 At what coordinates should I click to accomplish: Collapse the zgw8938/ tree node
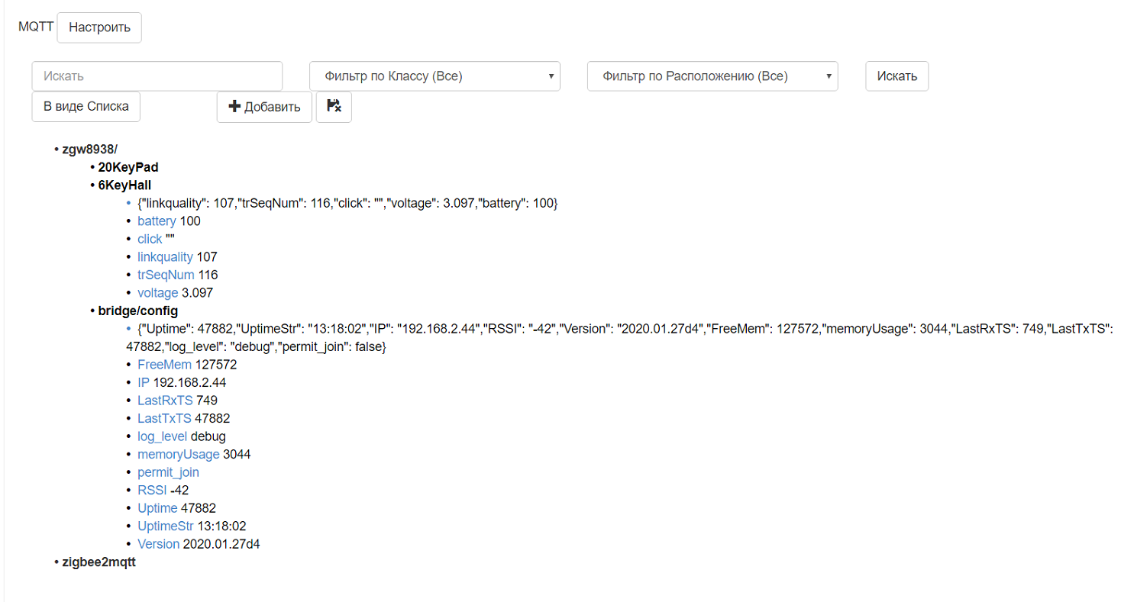coord(89,149)
